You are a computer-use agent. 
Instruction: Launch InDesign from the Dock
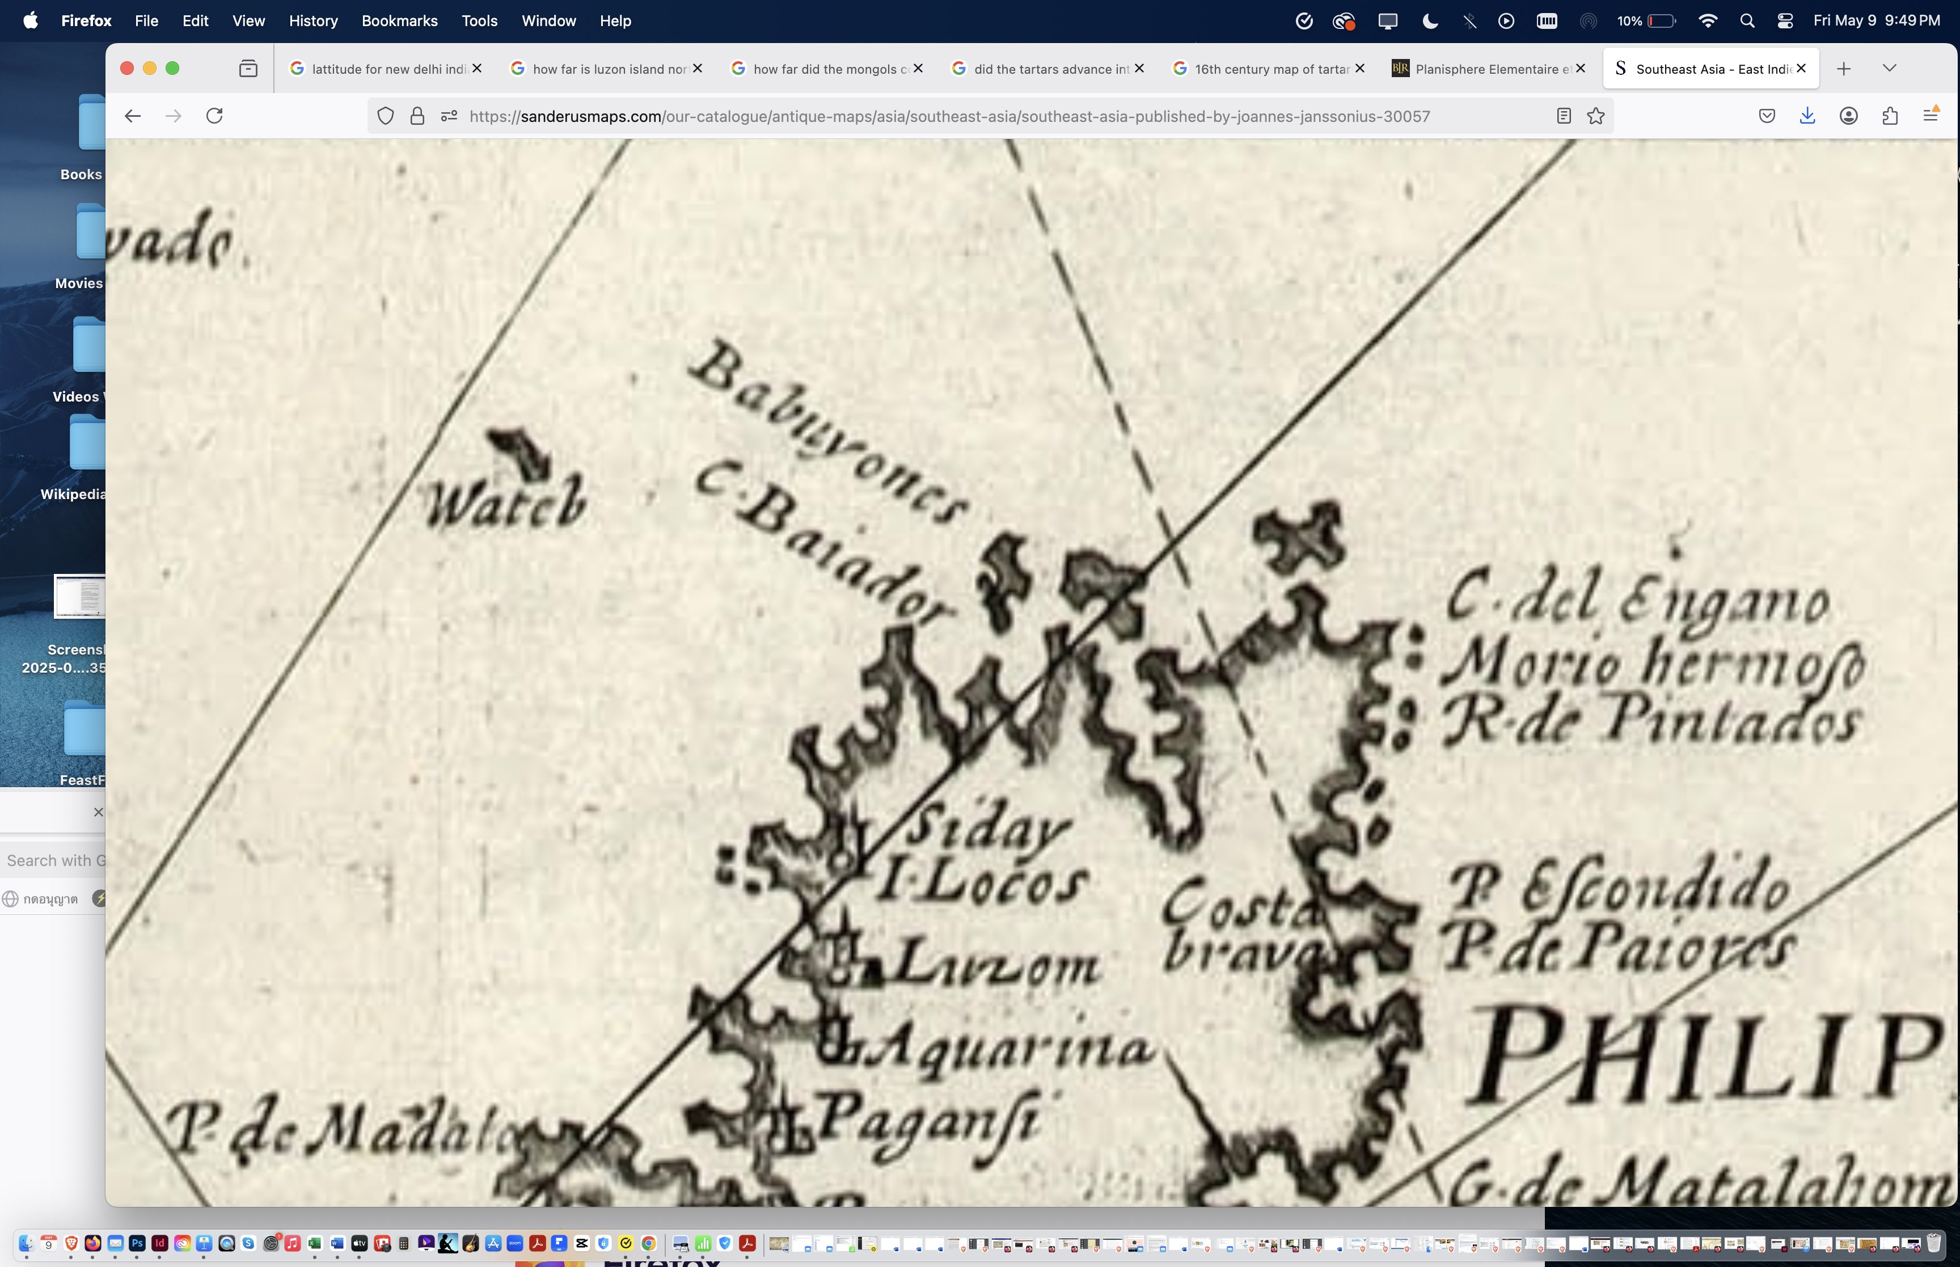(159, 1243)
